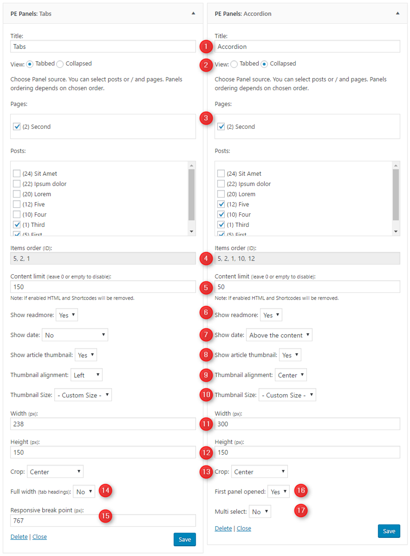Open the Show date dropdown in Tabs panel

pos(75,335)
